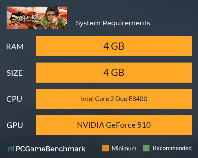Click the SIZE row label

pos(15,73)
